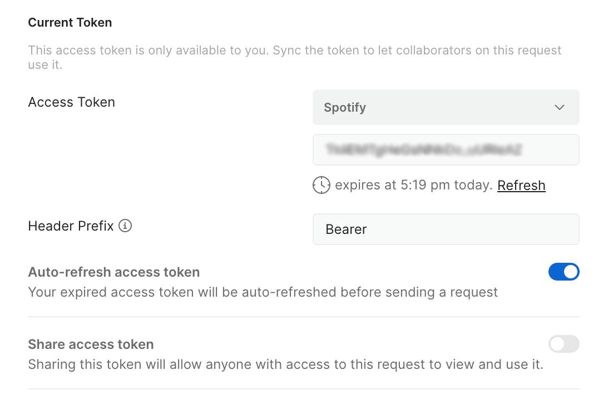Click inside the Bearer header prefix field

(x=446, y=229)
